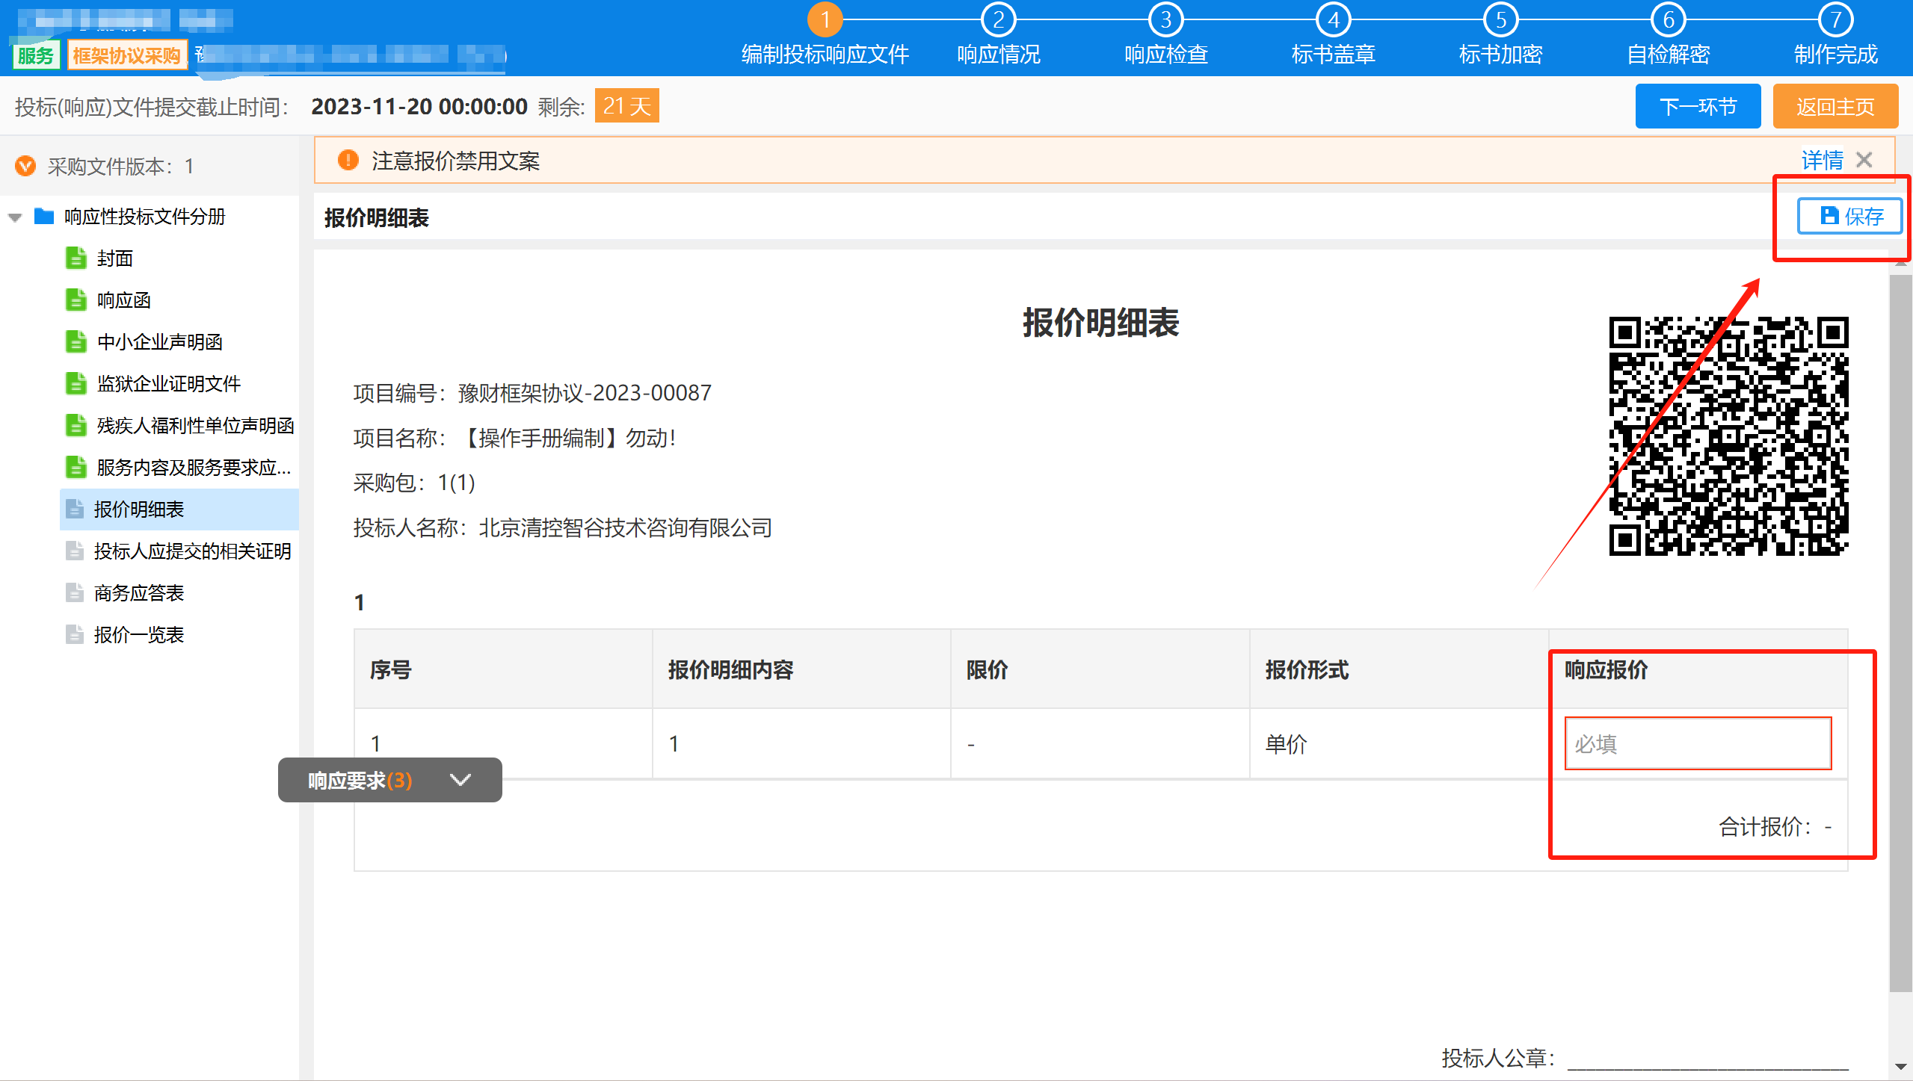Click the 框架协议采购 tag
Screen dimensions: 1913x1081
tap(127, 55)
